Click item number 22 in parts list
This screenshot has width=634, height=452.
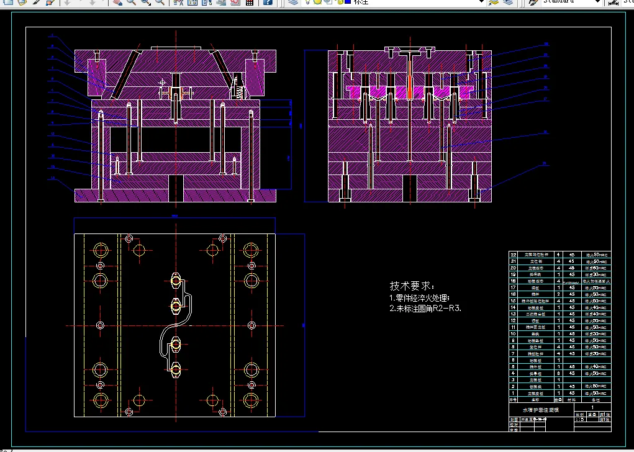click(x=513, y=255)
